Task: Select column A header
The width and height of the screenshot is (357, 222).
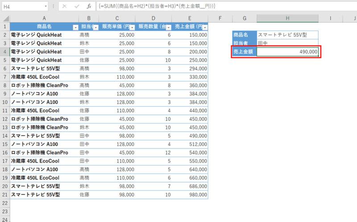Action: 44,18
